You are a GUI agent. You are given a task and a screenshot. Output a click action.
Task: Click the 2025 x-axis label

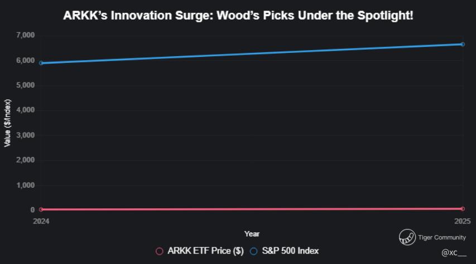coord(463,222)
